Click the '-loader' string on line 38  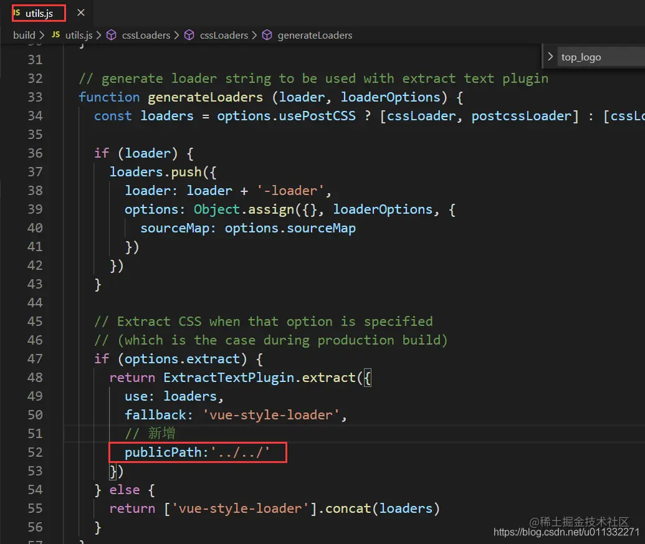(x=290, y=191)
